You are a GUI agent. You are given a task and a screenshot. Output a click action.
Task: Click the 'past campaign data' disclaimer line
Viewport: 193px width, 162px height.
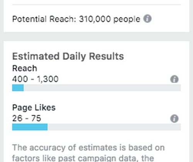tap(83, 158)
